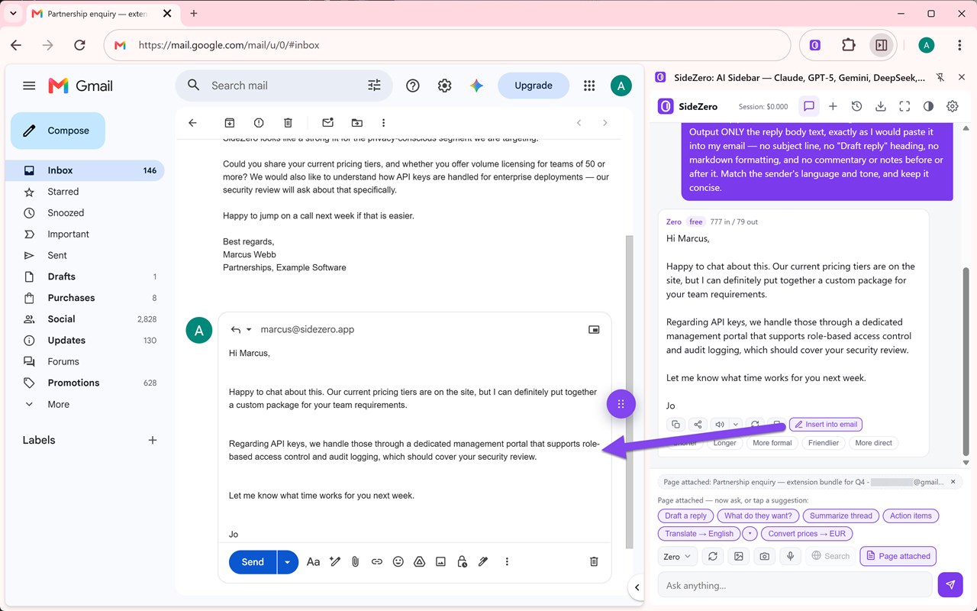
Task: Open the read-aloud voice options arrow
Action: click(736, 424)
